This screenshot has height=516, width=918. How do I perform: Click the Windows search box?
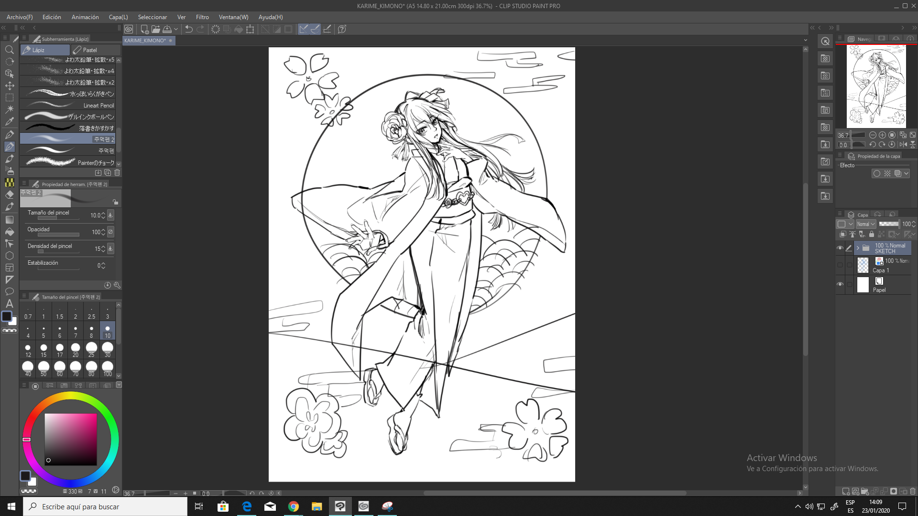pyautogui.click(x=105, y=506)
